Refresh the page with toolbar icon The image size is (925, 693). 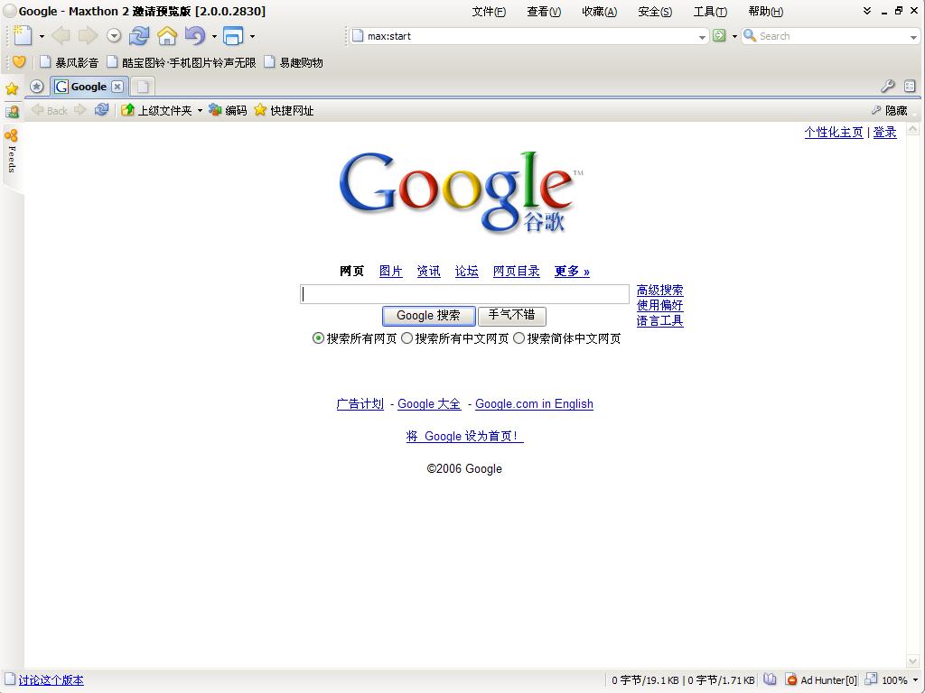coord(139,36)
